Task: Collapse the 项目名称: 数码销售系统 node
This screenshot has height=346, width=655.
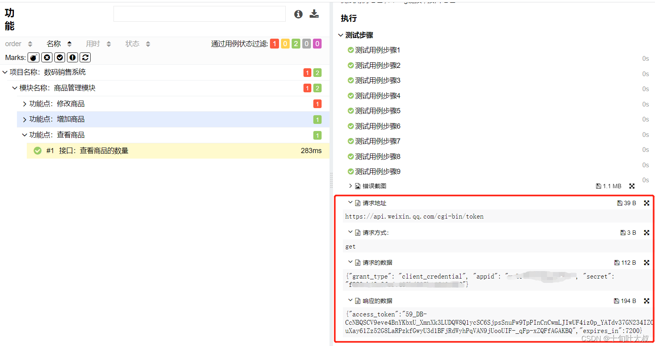Action: click(5, 72)
